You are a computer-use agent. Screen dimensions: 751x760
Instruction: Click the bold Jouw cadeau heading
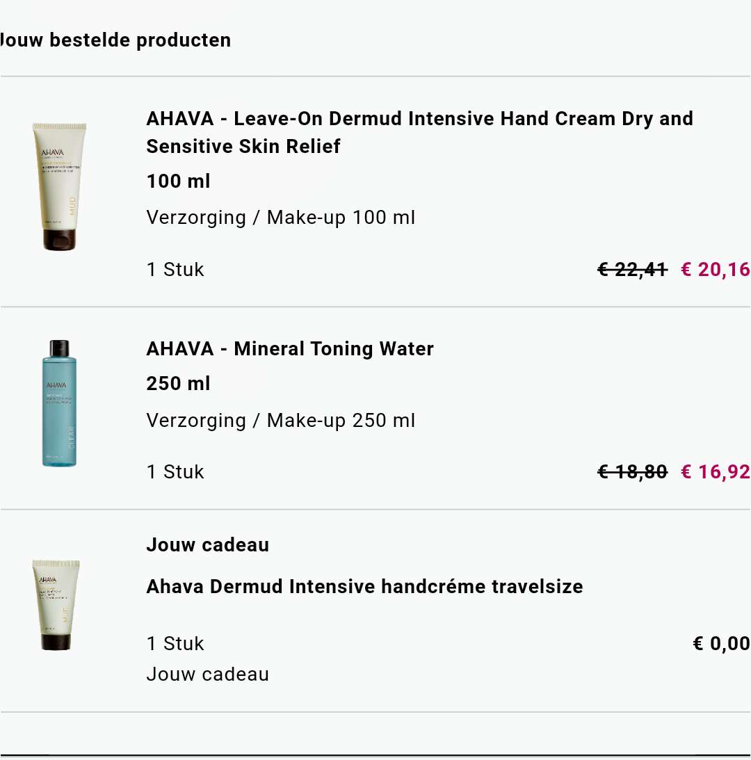[x=207, y=545]
